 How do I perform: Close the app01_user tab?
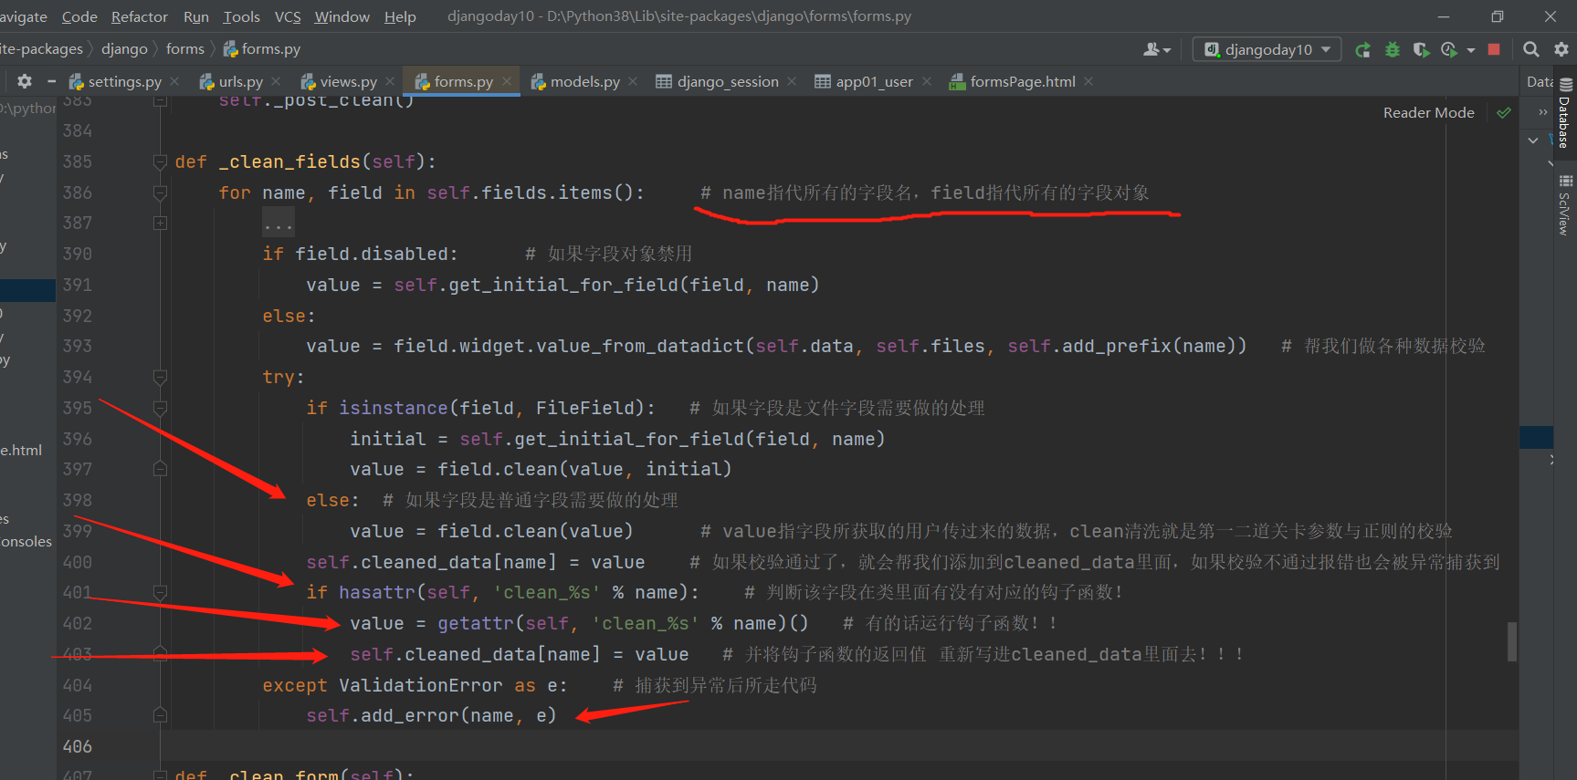tap(927, 81)
